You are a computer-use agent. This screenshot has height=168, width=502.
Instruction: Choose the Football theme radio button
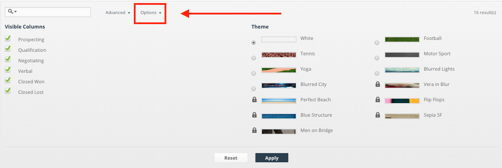point(377,43)
